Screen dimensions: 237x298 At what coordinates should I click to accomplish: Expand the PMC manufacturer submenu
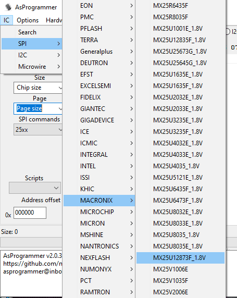[x=99, y=17]
